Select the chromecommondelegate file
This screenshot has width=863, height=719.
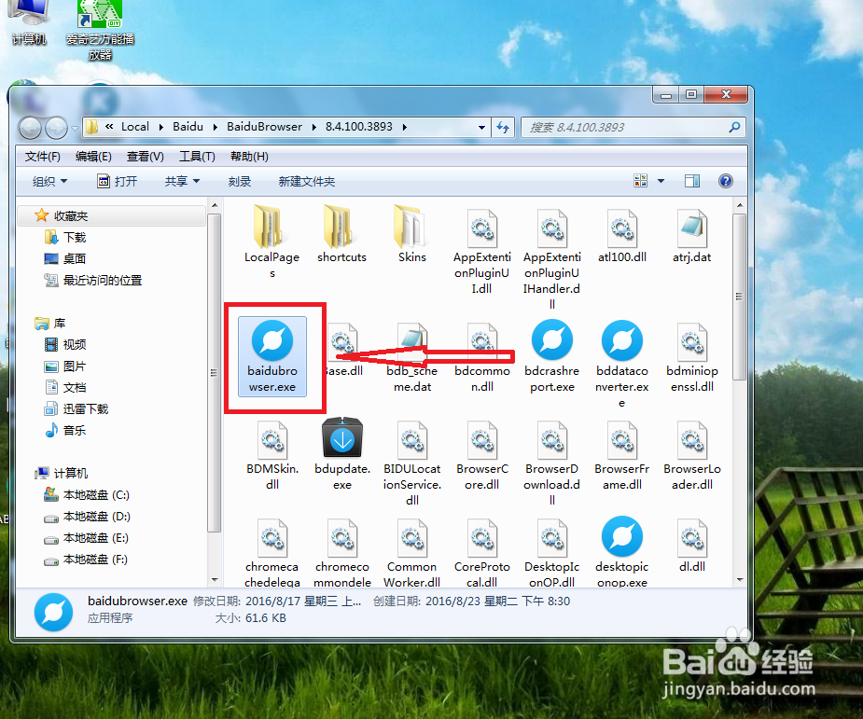(341, 552)
